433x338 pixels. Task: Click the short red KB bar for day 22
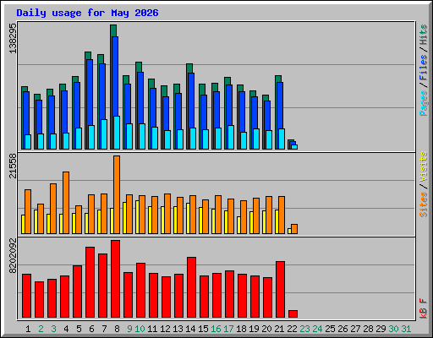pyautogui.click(x=293, y=314)
